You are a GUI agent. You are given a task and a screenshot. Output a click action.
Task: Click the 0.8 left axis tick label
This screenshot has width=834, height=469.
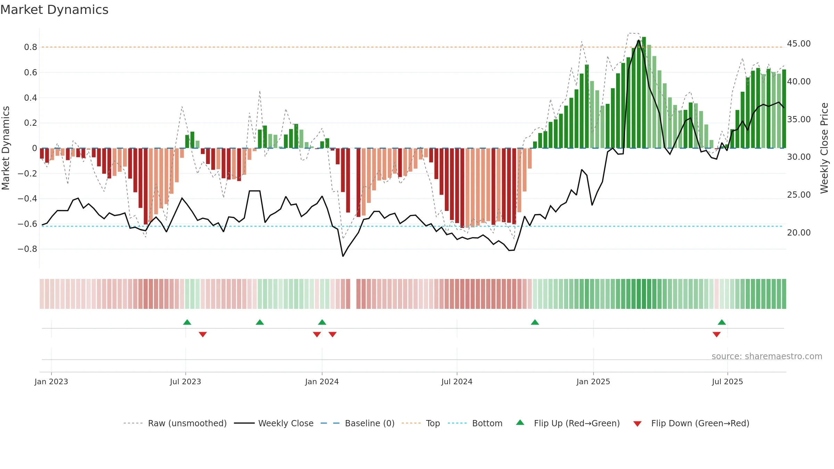31,47
